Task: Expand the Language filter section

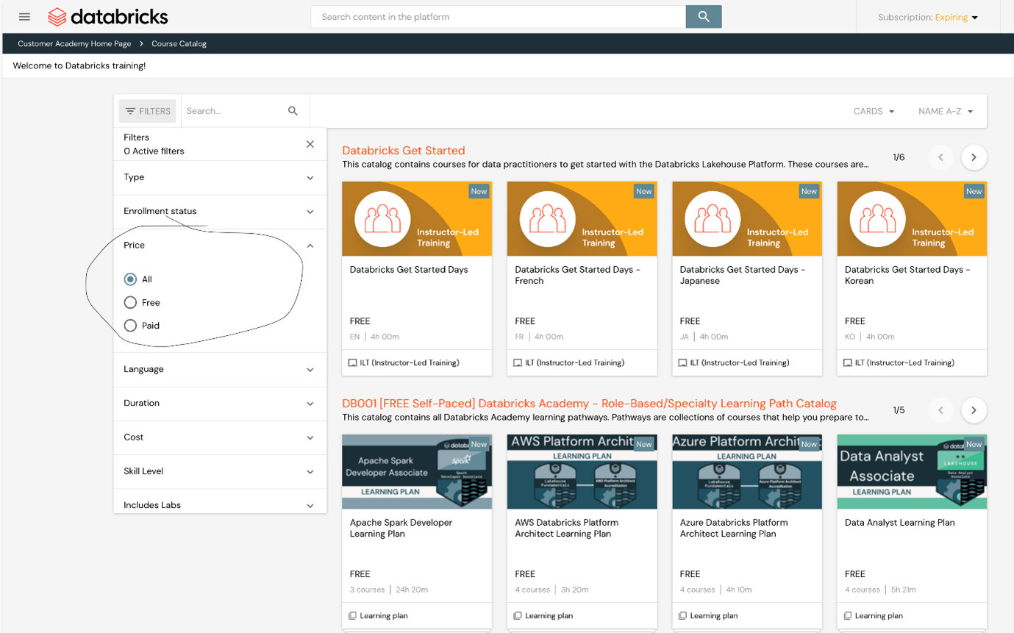Action: [220, 370]
